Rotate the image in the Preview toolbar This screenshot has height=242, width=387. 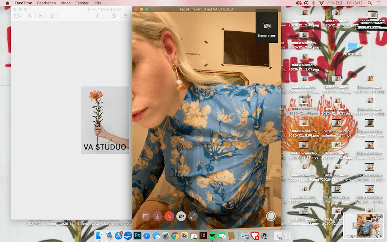(114, 16)
